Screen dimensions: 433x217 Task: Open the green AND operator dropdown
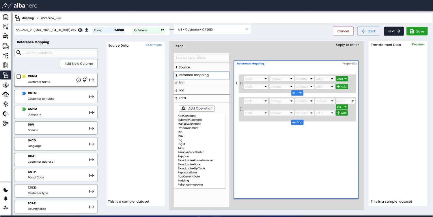pyautogui.click(x=342, y=79)
